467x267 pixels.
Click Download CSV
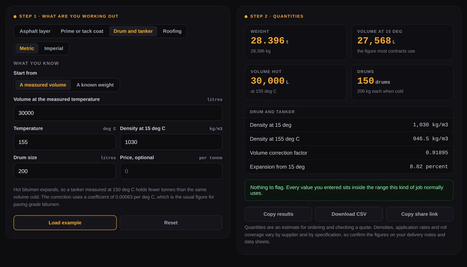349,214
